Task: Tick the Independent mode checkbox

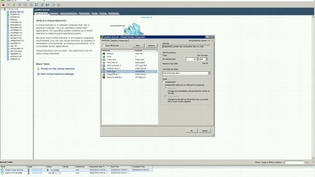Action: (163, 82)
